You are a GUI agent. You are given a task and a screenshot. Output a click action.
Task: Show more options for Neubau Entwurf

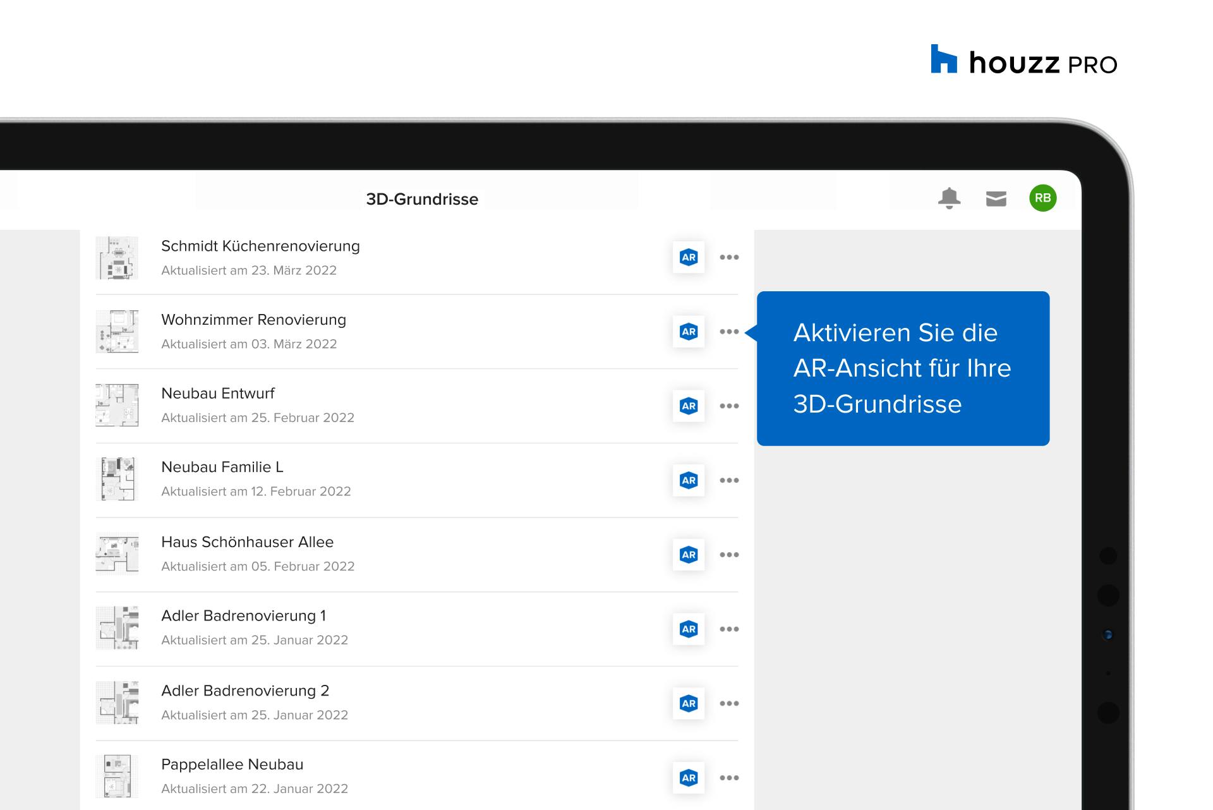[729, 406]
